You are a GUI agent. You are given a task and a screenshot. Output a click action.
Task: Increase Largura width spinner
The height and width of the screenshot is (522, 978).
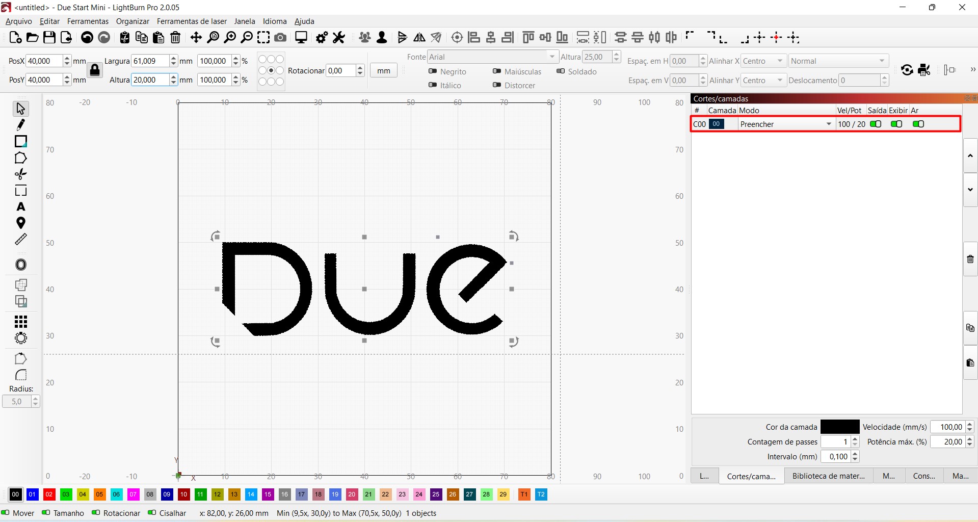[174, 58]
